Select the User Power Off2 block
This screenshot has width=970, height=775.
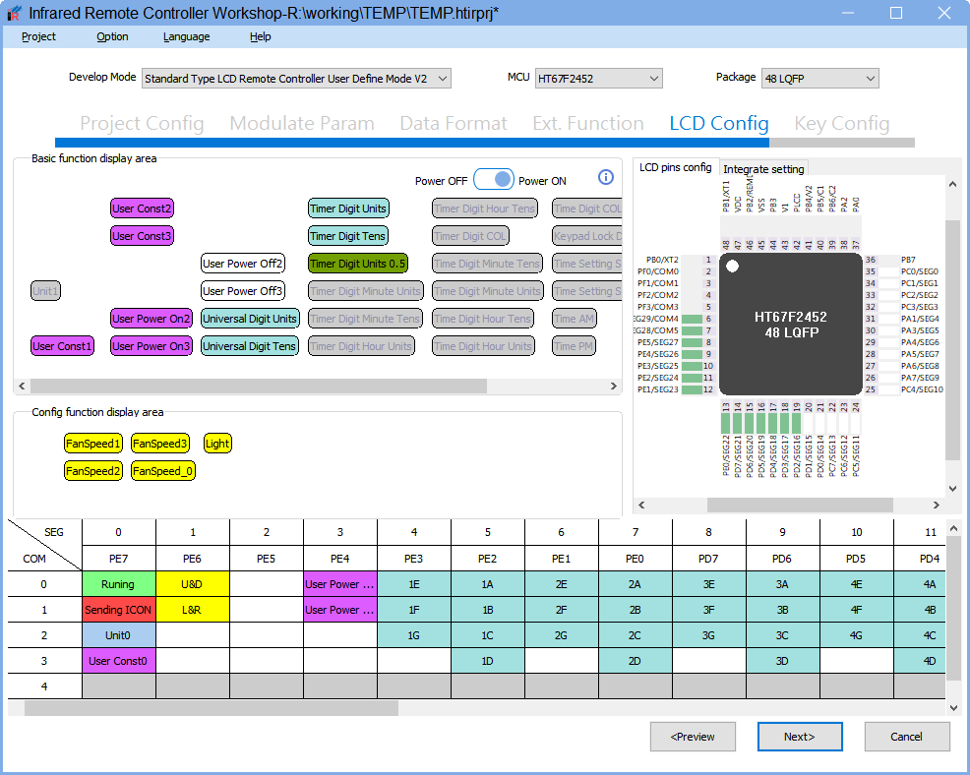242,264
